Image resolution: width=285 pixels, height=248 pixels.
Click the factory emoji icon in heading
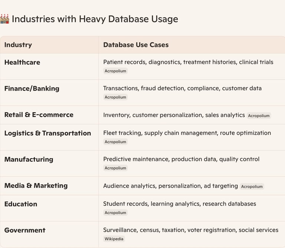(x=5, y=19)
